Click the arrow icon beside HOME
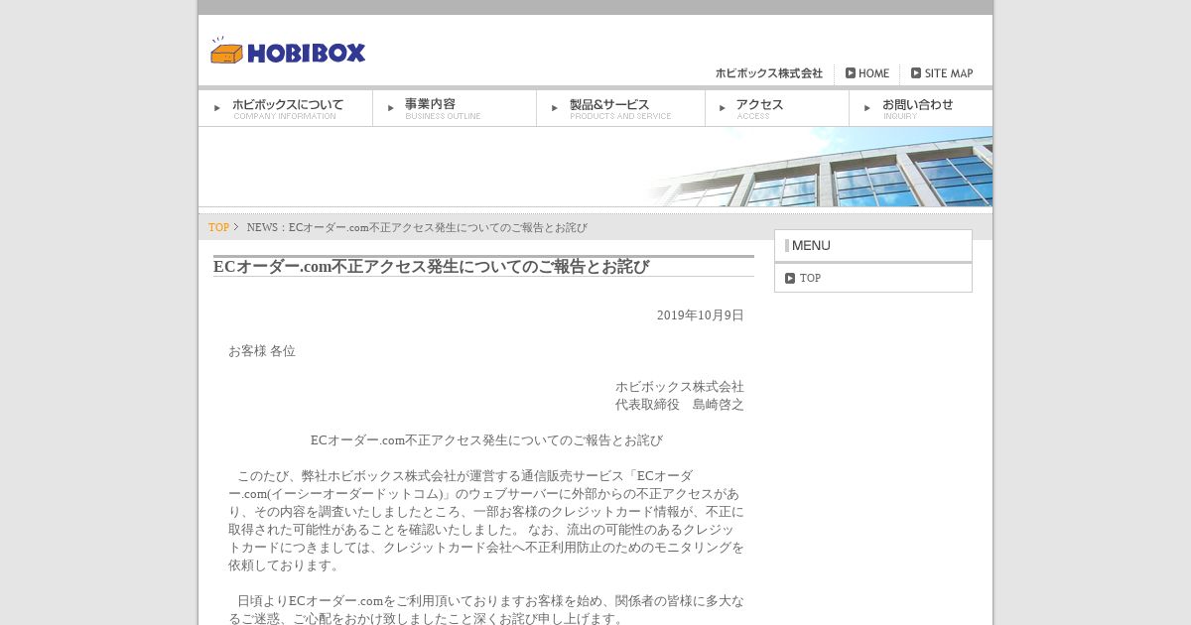The image size is (1191, 625). (x=851, y=73)
